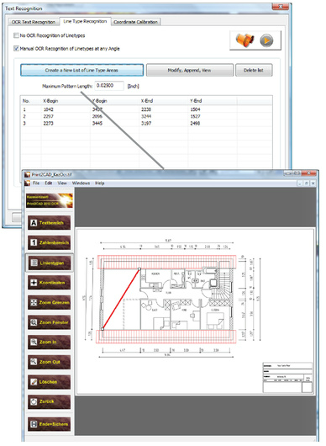Click the Zoom Out sidebar button
The height and width of the screenshot is (446, 326).
[49, 362]
